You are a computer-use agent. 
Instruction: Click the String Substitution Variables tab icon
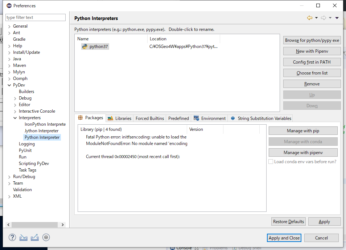tap(233, 118)
